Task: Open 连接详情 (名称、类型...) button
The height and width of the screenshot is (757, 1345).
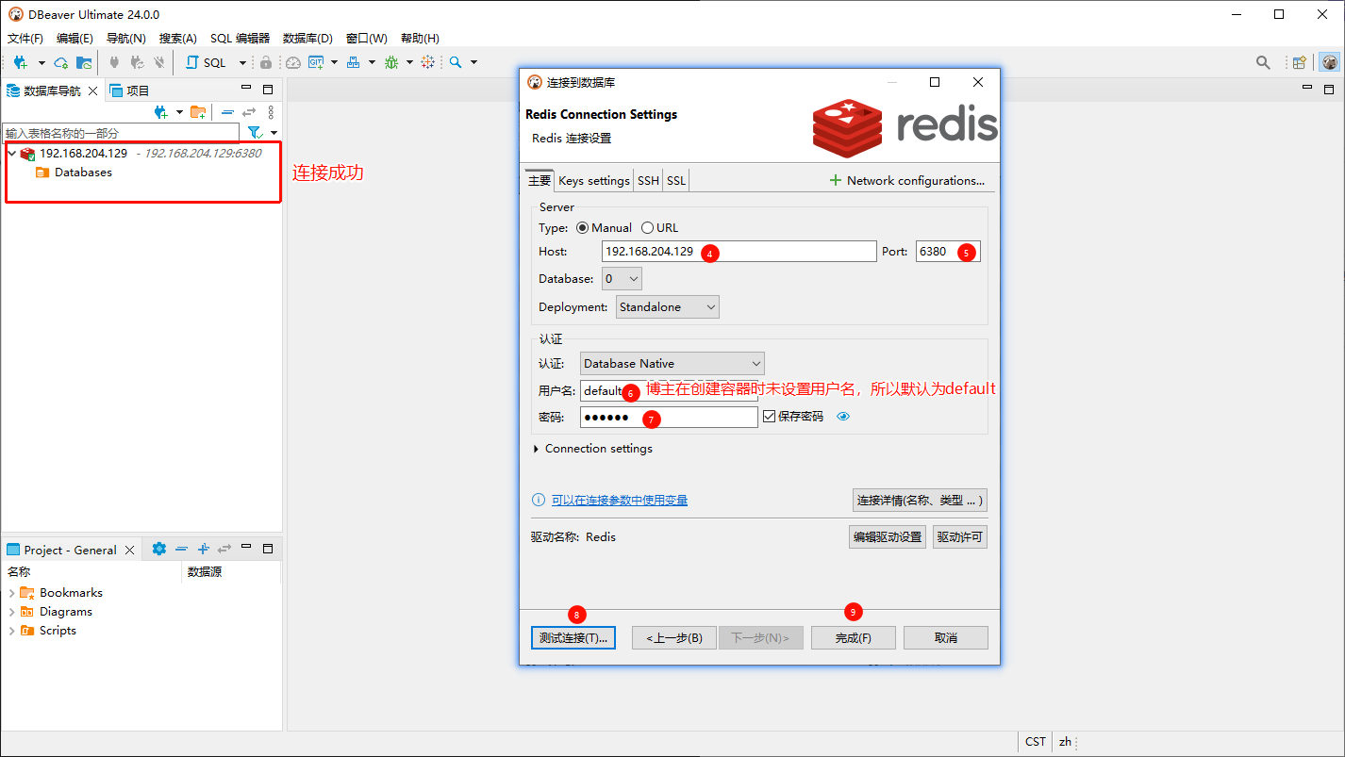Action: [920, 500]
